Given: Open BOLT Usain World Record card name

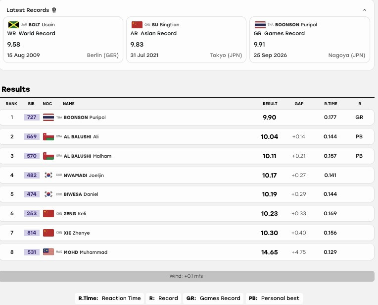Looking at the screenshot, I should [x=42, y=25].
